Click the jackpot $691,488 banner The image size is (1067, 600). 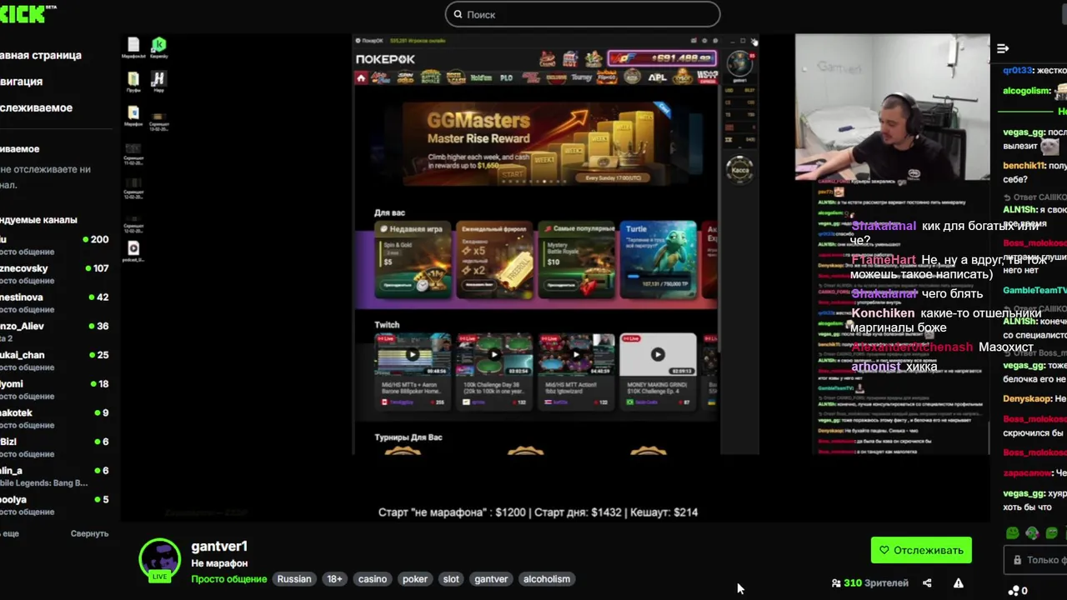pos(662,58)
